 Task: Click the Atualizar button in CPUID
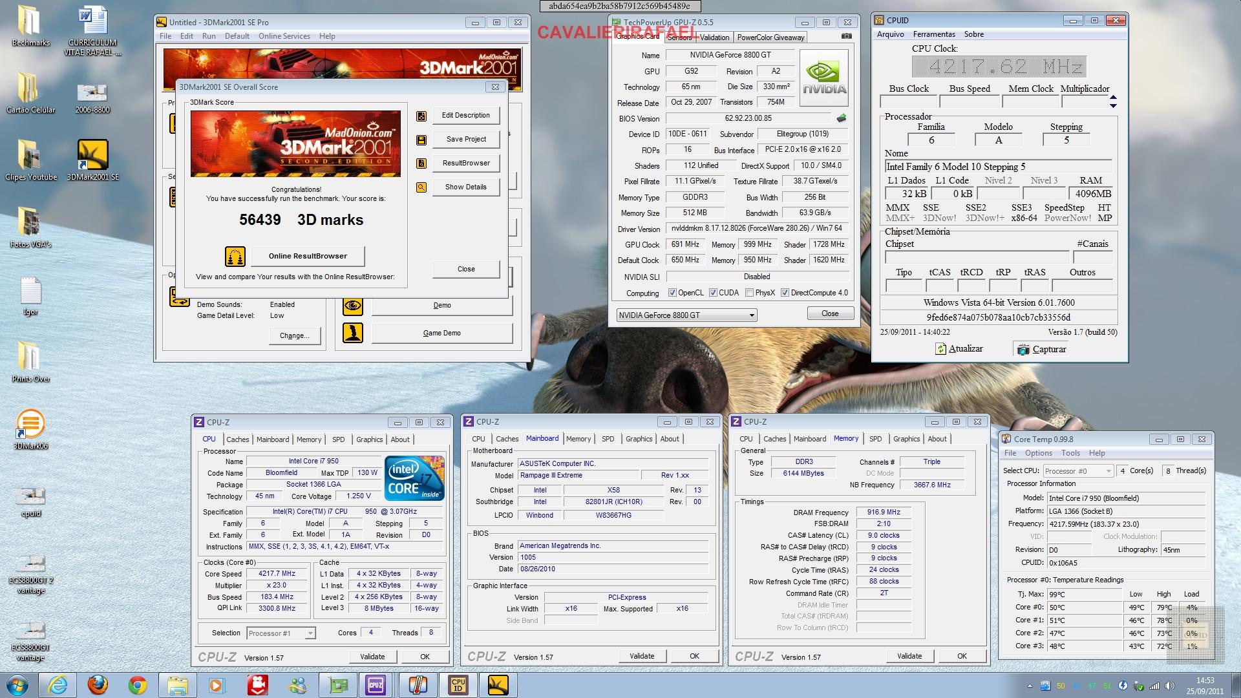[x=959, y=349]
